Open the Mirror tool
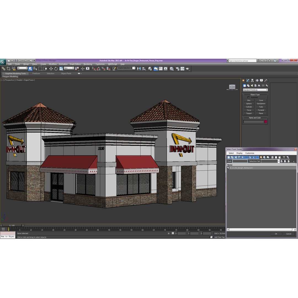Image resolution: width=298 pixels, height=298 pixels. pos(139,69)
